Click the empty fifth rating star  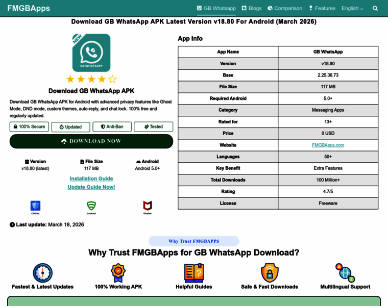click(112, 80)
